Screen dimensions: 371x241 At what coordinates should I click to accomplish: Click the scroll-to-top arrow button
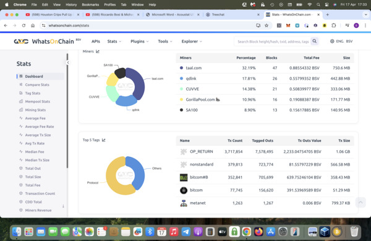(360, 203)
